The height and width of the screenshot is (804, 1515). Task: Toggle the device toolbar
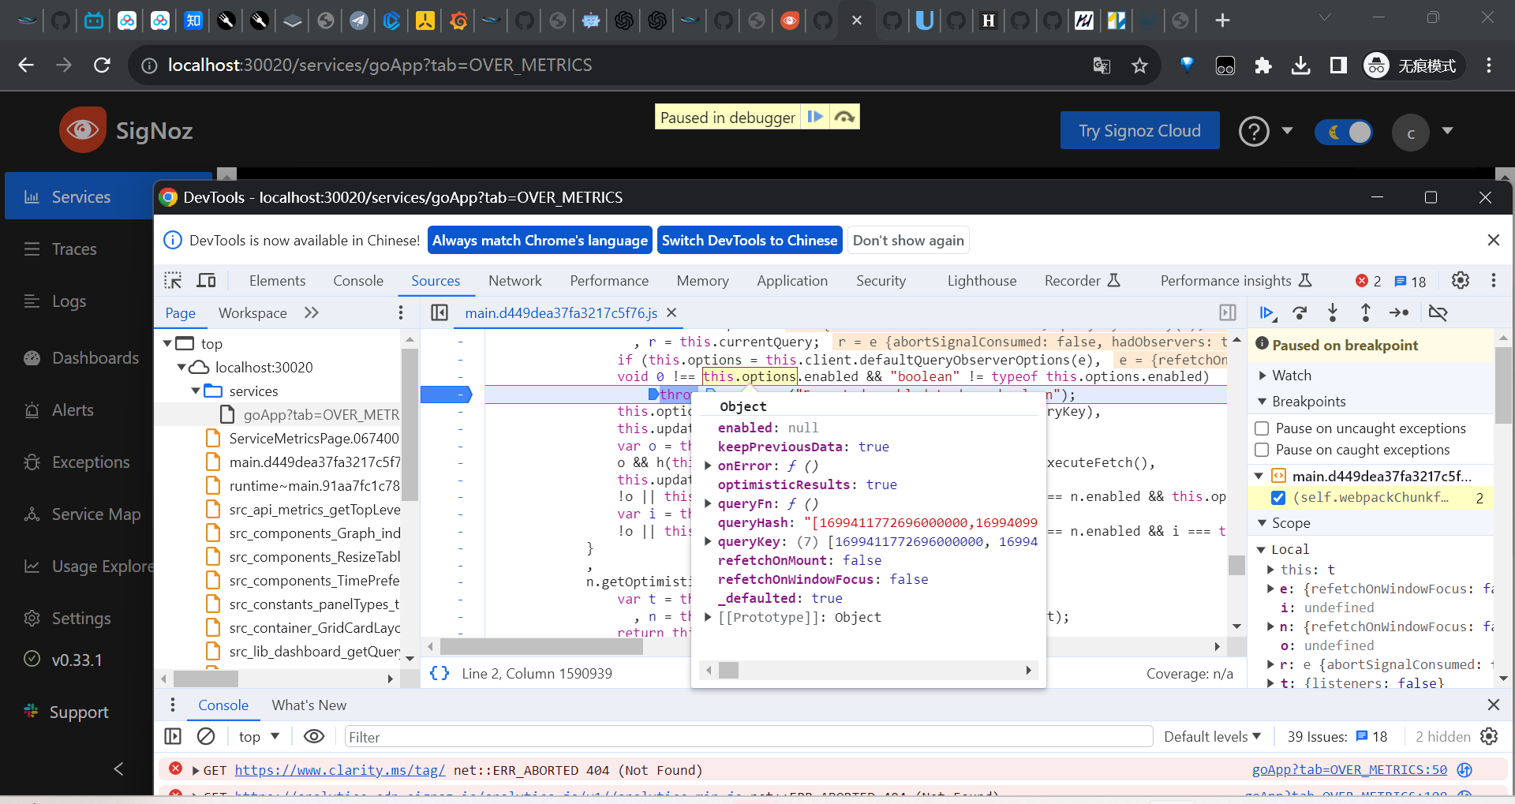point(206,280)
